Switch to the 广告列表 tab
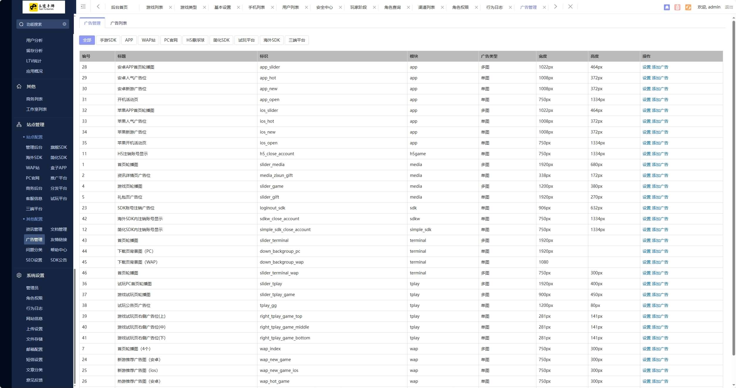Screen dimensions: 736x388 (118, 23)
